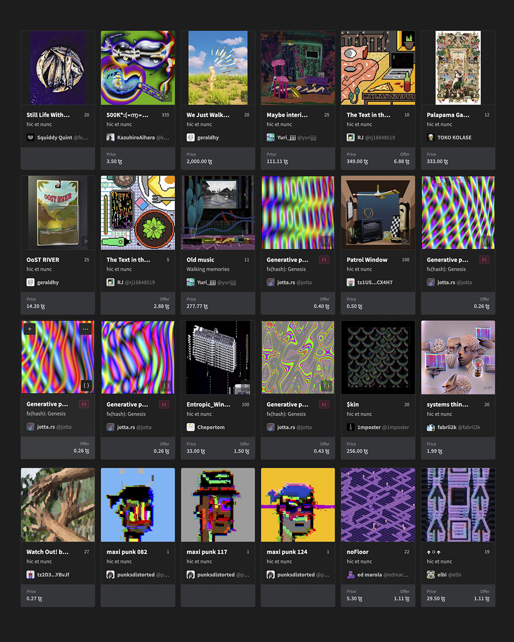Click the 111.11 tez price
The width and height of the screenshot is (514, 642).
pos(277,162)
